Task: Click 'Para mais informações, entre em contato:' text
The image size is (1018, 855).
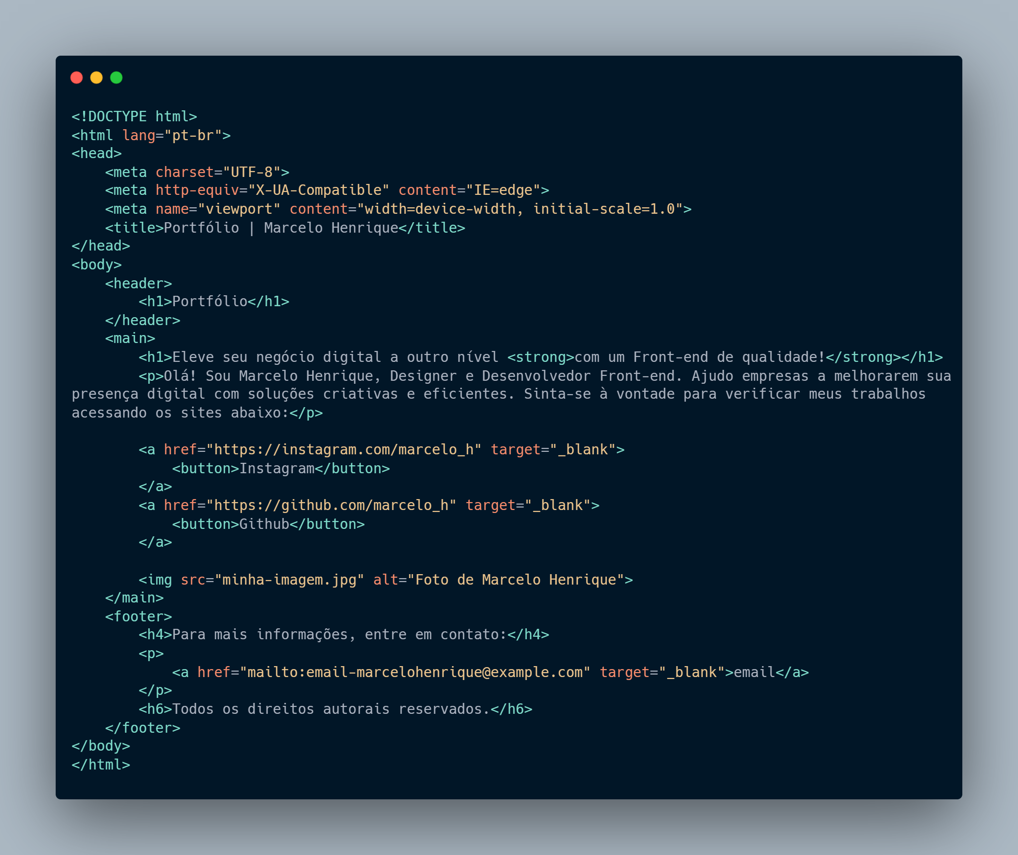Action: [339, 635]
